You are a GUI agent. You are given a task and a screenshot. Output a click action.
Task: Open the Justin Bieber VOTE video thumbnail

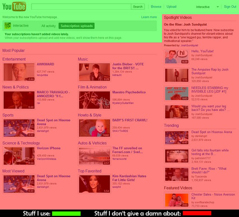tap(94, 72)
